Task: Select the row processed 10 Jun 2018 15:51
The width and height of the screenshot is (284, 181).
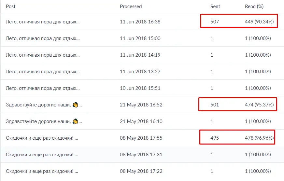Action: coord(142,88)
